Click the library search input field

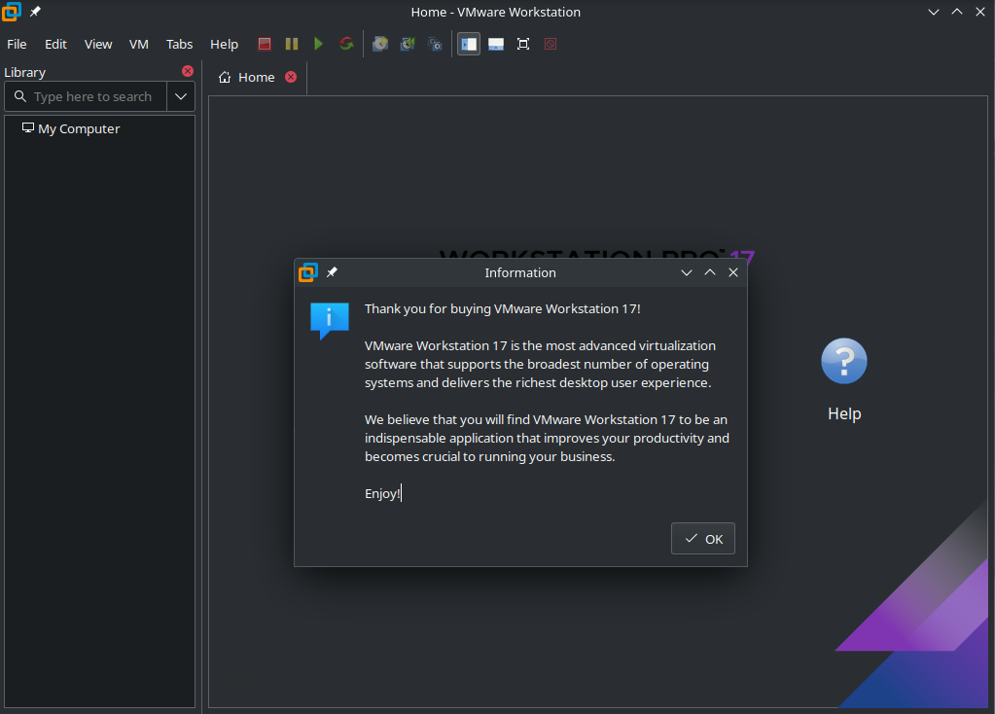click(92, 96)
